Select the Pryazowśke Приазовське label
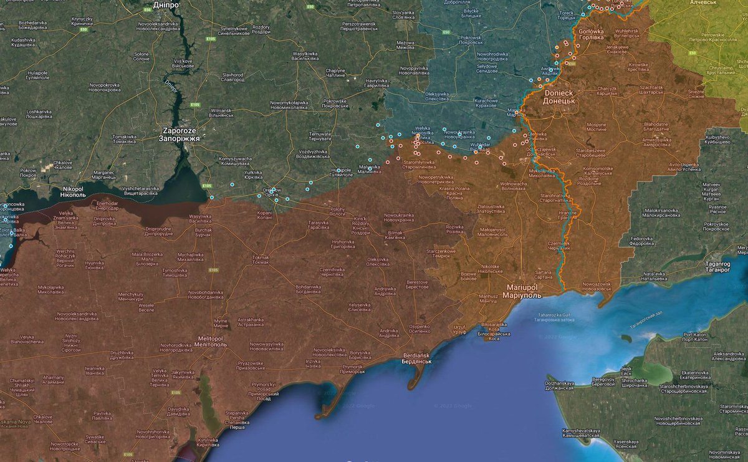Image resolution: width=748 pixels, height=462 pixels. click(x=251, y=366)
